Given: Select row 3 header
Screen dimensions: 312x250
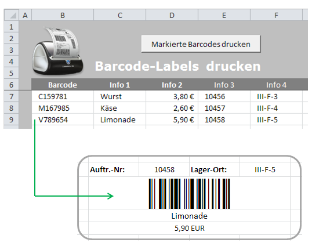Looking at the screenshot, I should [12, 50].
